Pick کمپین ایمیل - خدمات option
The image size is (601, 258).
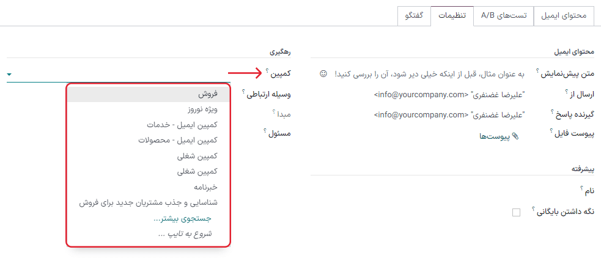tap(182, 125)
